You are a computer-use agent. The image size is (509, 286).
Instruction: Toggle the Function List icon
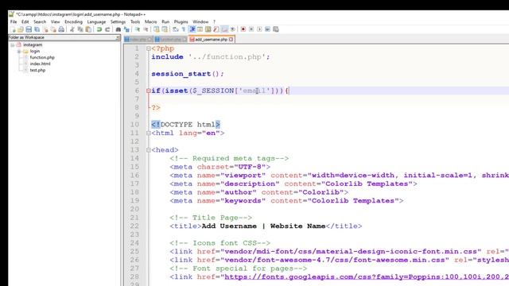pos(216,29)
